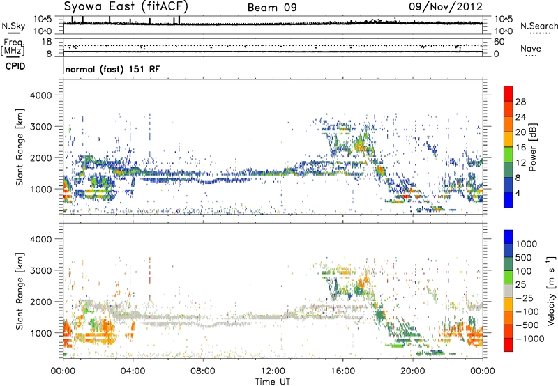The image size is (558, 386).
Task: Click the Velocity colorbar blue top segment
Action: tap(508, 237)
